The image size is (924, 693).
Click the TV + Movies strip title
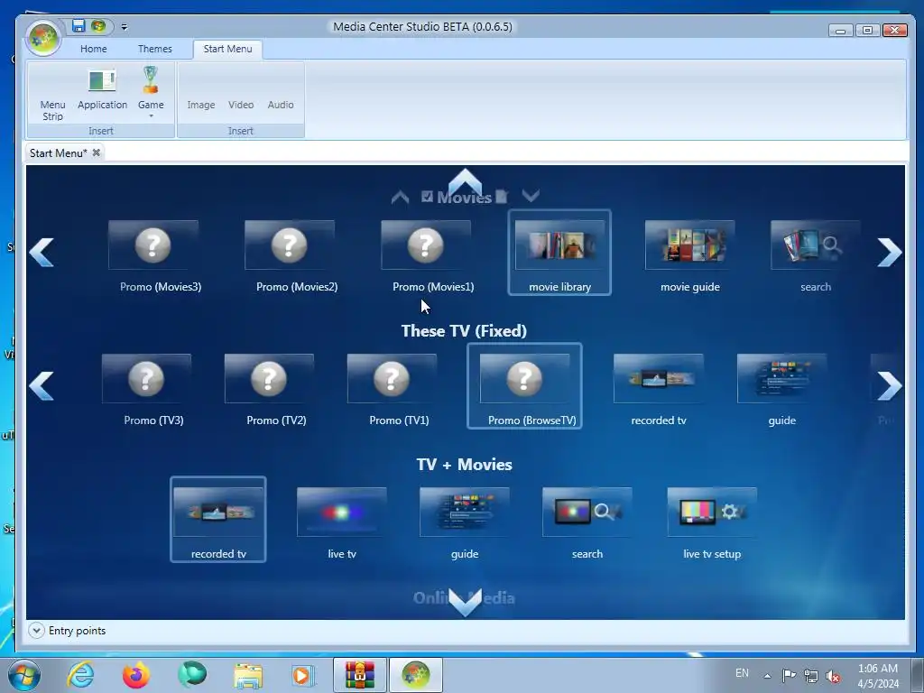465,465
